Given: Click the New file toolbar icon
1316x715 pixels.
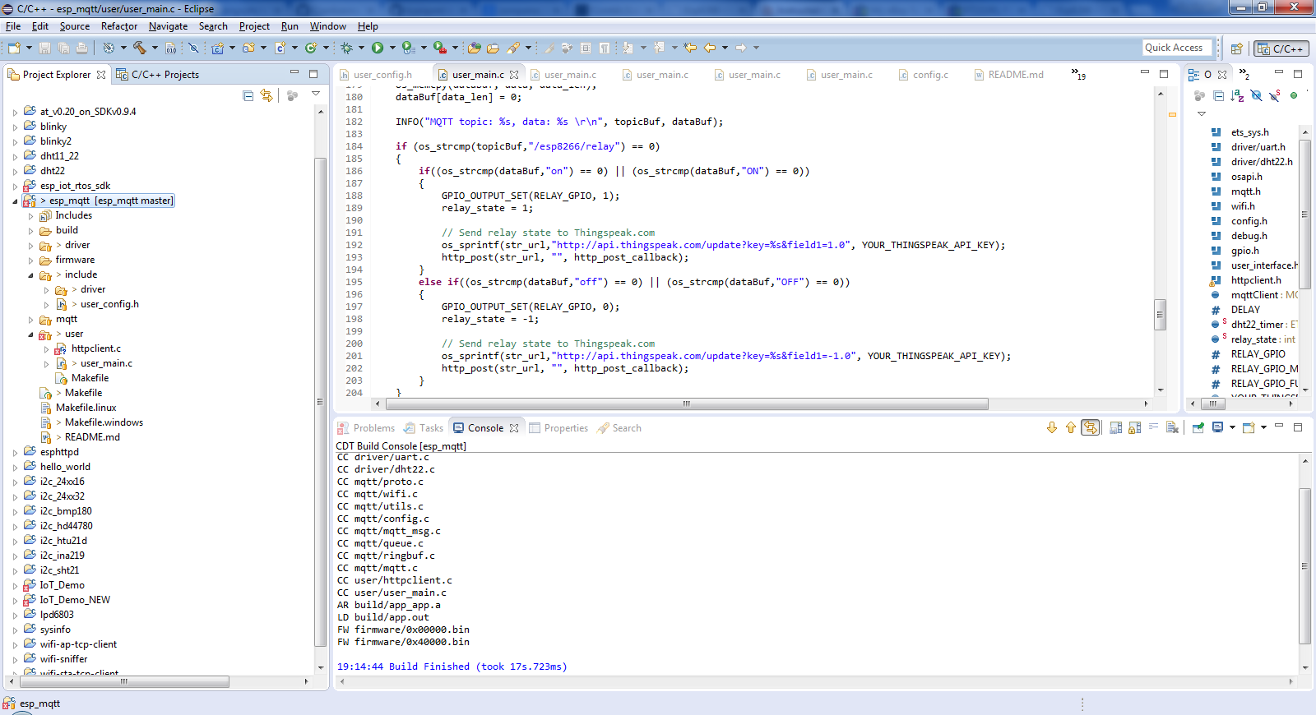Looking at the screenshot, I should [x=14, y=48].
